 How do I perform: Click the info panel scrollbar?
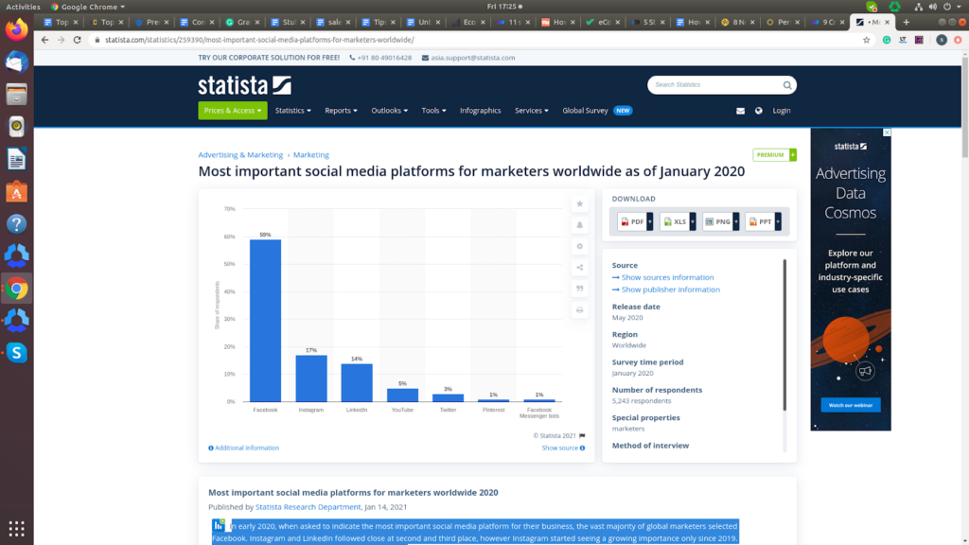point(784,335)
